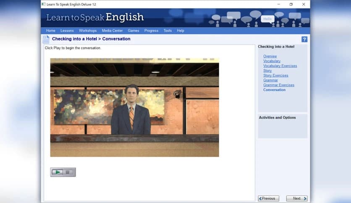
Task: Click the app icon in the title bar
Action: (x=43, y=4)
